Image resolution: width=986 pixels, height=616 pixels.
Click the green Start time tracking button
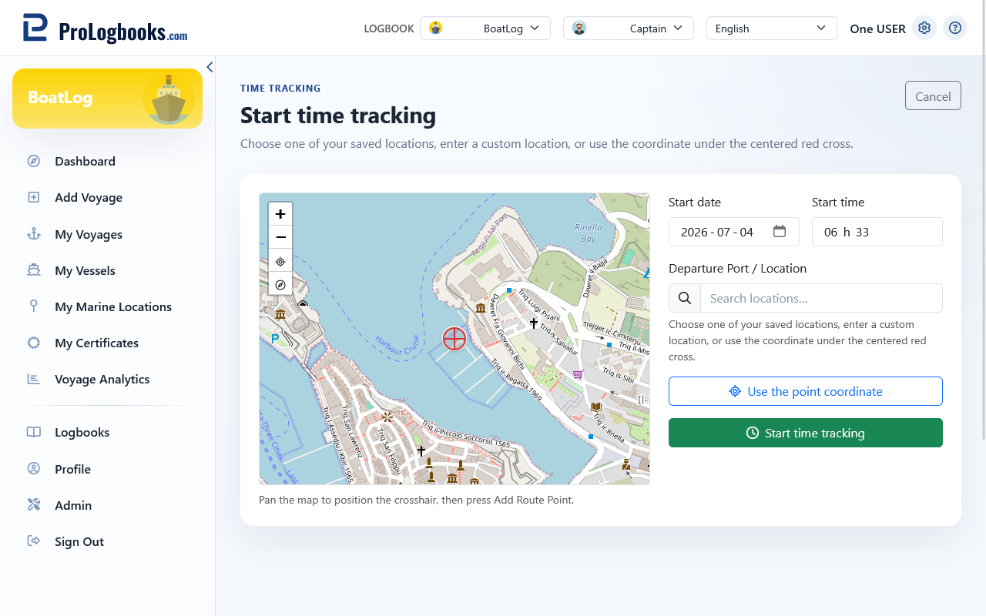(x=806, y=433)
